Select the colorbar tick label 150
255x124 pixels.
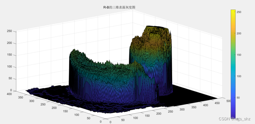[239, 55]
